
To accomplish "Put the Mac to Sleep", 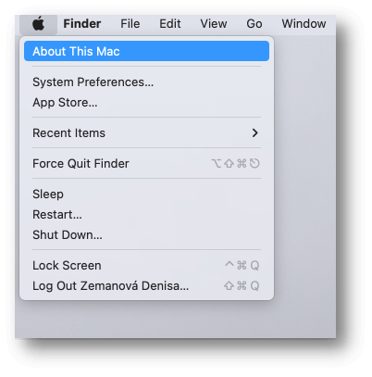I will [x=146, y=195].
